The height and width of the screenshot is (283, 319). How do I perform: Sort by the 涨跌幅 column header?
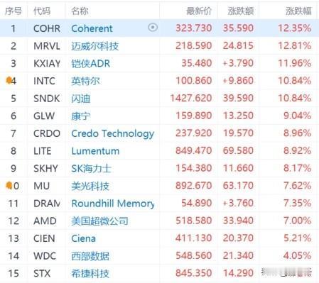[298, 11]
